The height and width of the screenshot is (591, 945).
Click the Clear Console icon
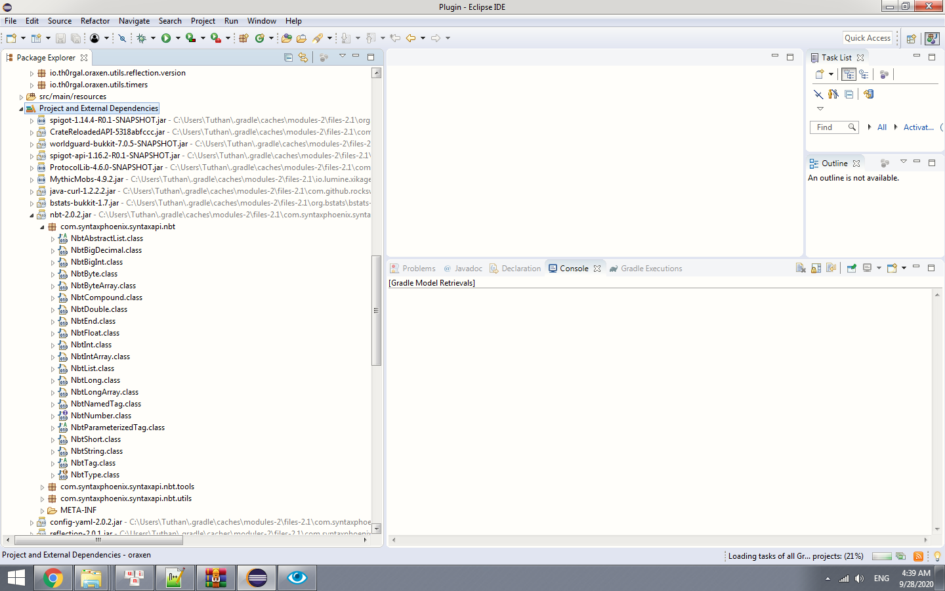pos(801,268)
